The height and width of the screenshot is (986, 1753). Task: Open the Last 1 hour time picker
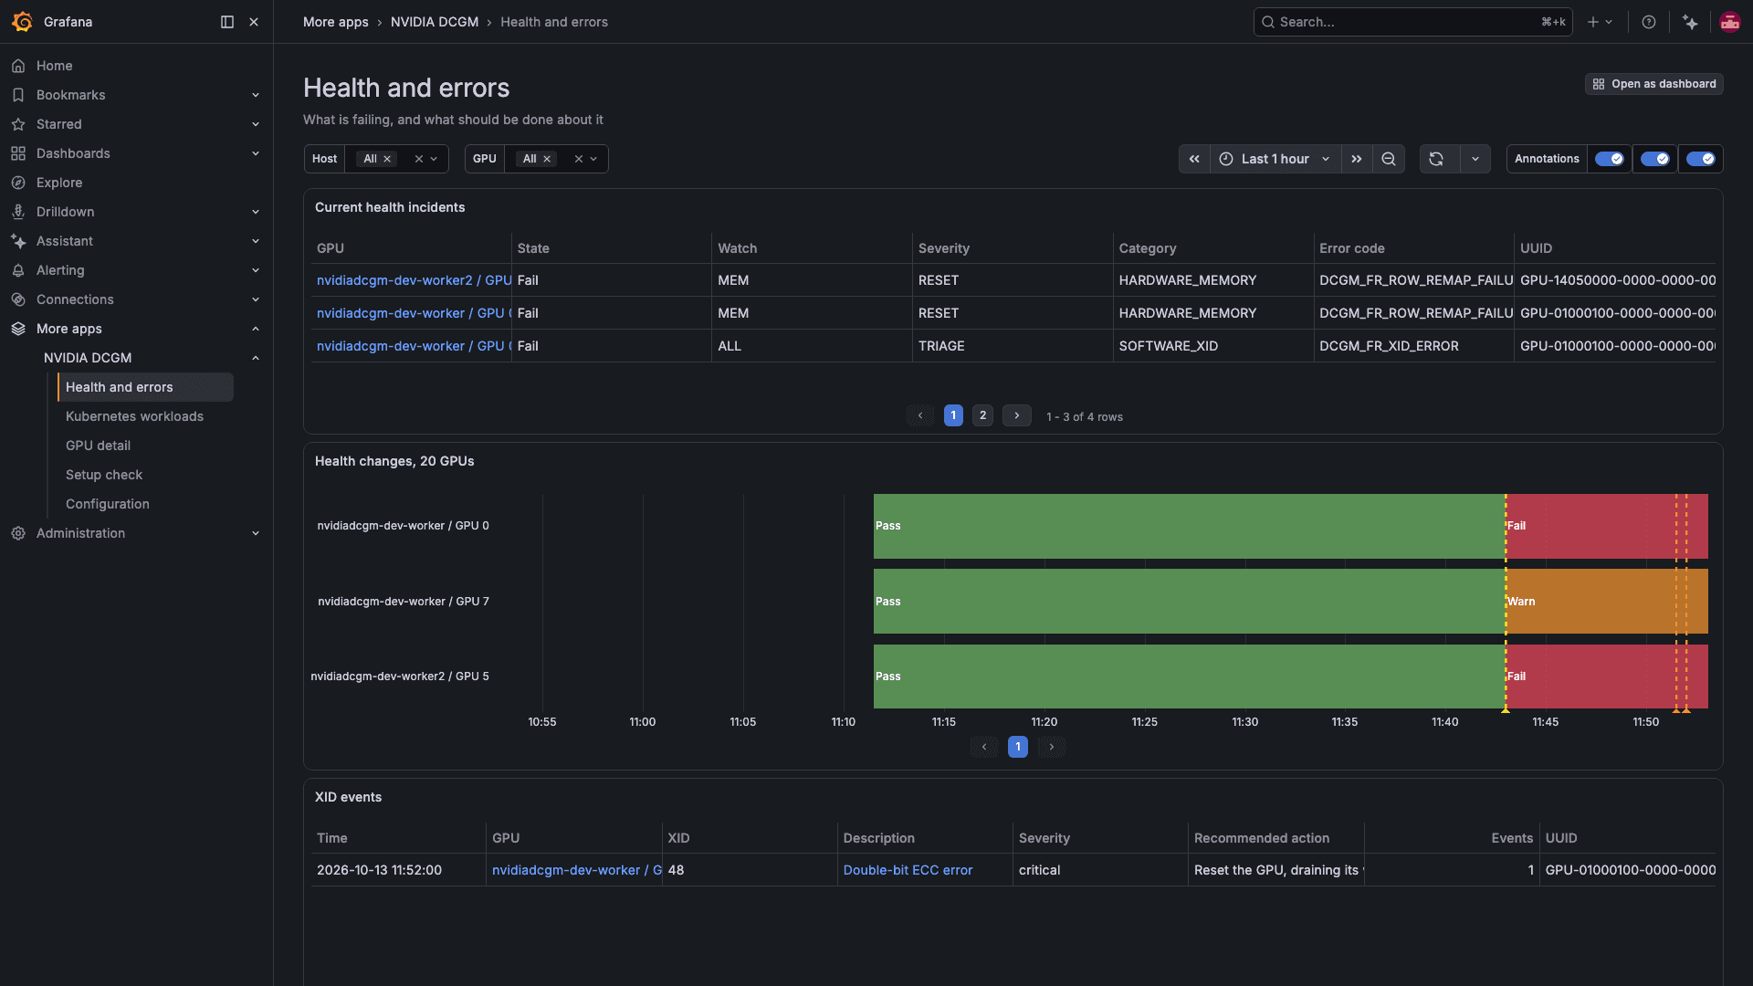[x=1275, y=159]
